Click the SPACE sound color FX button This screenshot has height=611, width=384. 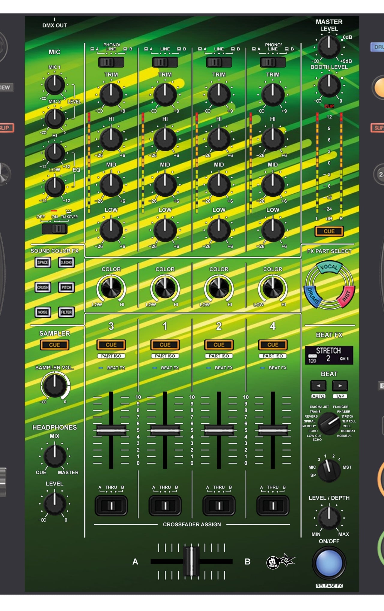pos(43,262)
